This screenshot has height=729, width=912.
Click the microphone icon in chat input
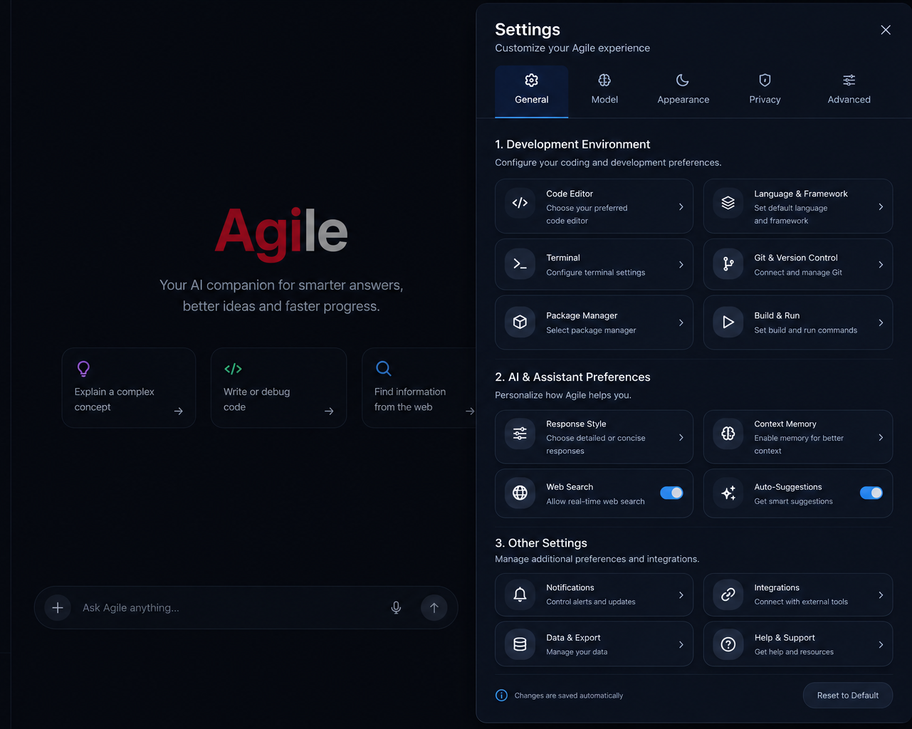point(396,607)
